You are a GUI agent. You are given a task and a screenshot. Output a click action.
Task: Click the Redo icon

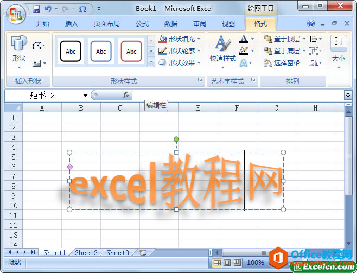point(65,9)
